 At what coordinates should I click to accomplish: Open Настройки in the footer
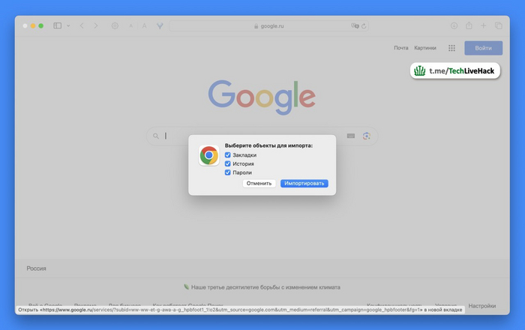(x=482, y=305)
